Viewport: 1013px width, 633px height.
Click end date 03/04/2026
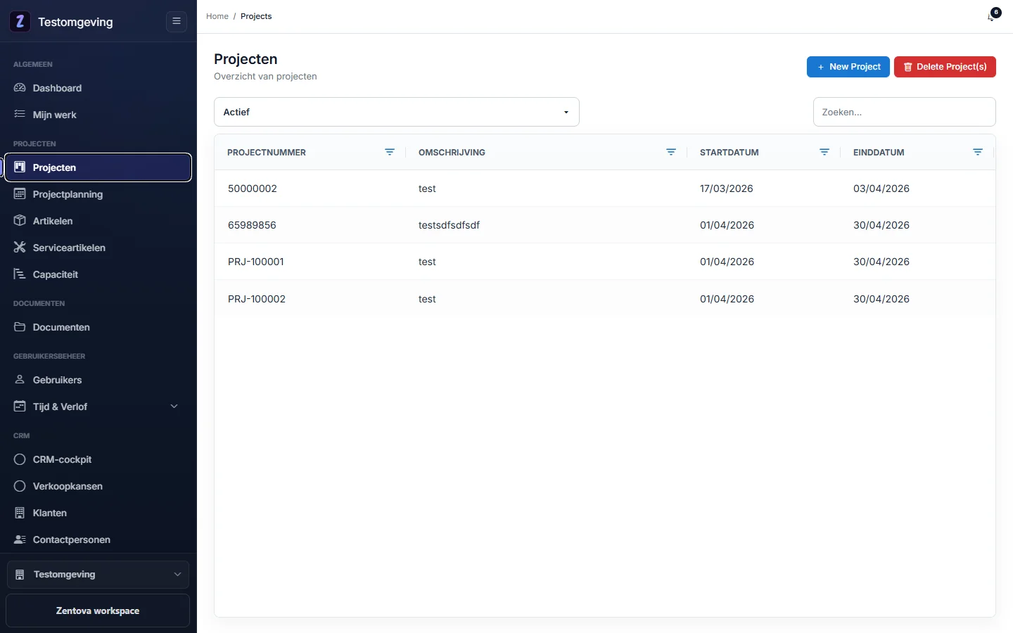[881, 188]
